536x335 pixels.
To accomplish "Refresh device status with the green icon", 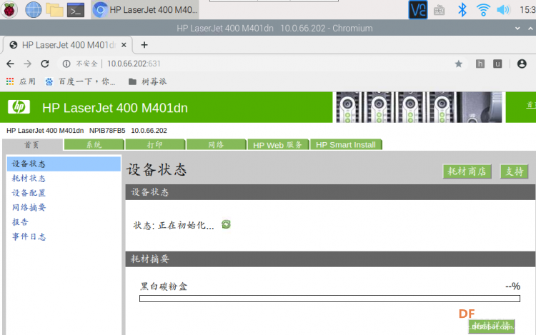I will tap(226, 224).
